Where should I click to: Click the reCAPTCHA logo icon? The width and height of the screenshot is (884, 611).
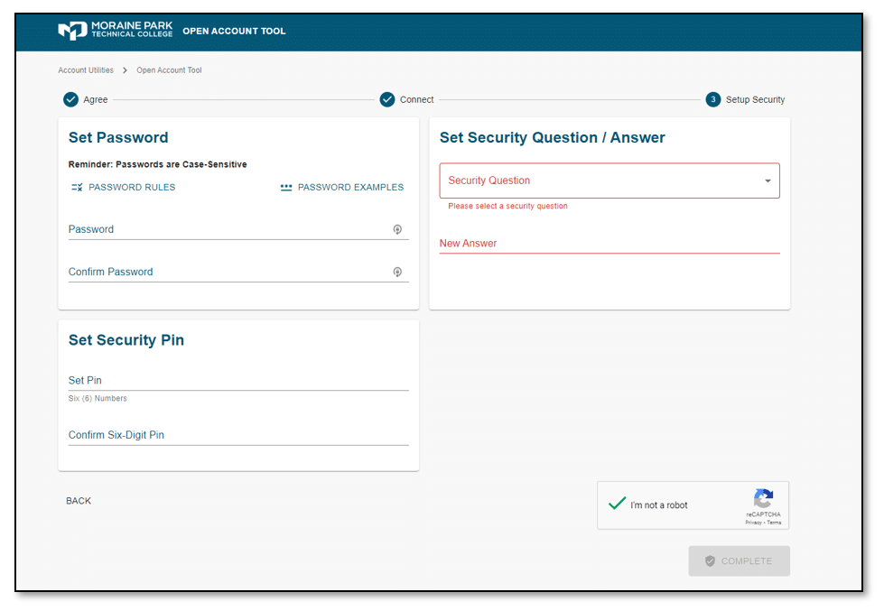pyautogui.click(x=763, y=499)
